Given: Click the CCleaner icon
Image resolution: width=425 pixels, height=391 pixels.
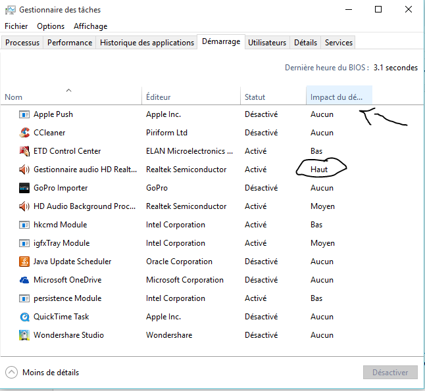Looking at the screenshot, I should [24, 133].
